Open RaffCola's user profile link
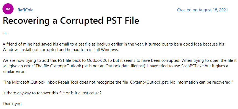 pyautogui.click(x=25, y=10)
